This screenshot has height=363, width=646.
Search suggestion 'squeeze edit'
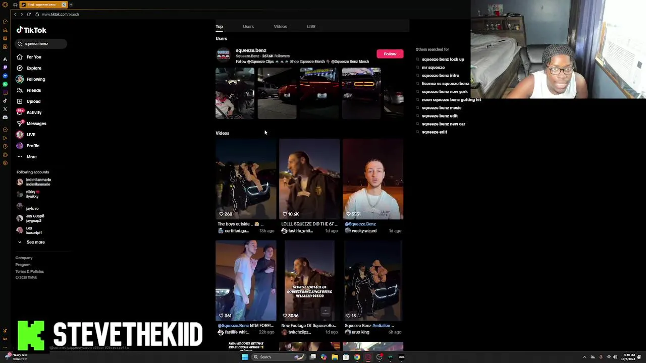pyautogui.click(x=434, y=132)
